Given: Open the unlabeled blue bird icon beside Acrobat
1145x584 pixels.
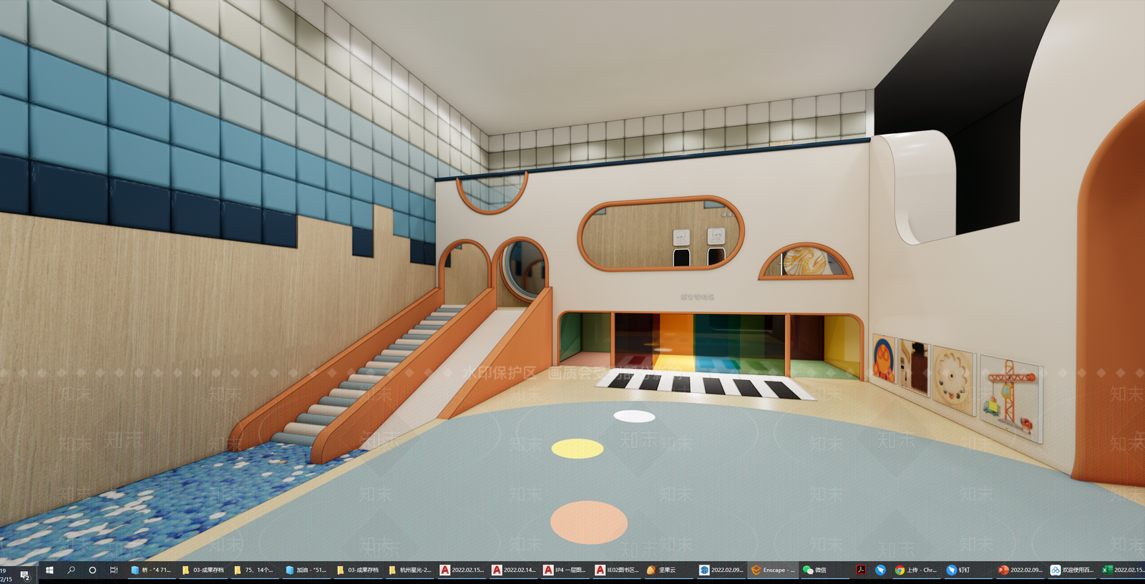Looking at the screenshot, I should (880, 570).
